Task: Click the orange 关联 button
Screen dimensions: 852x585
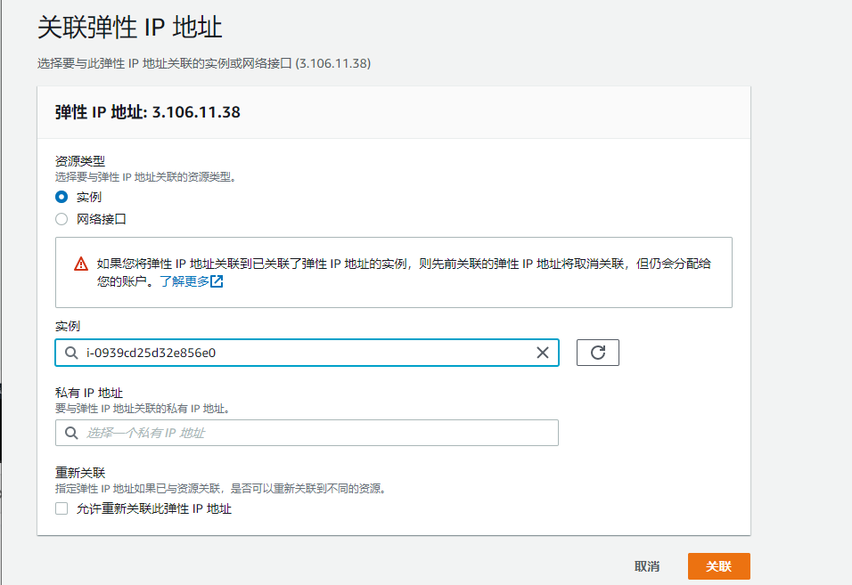Action: tap(719, 566)
